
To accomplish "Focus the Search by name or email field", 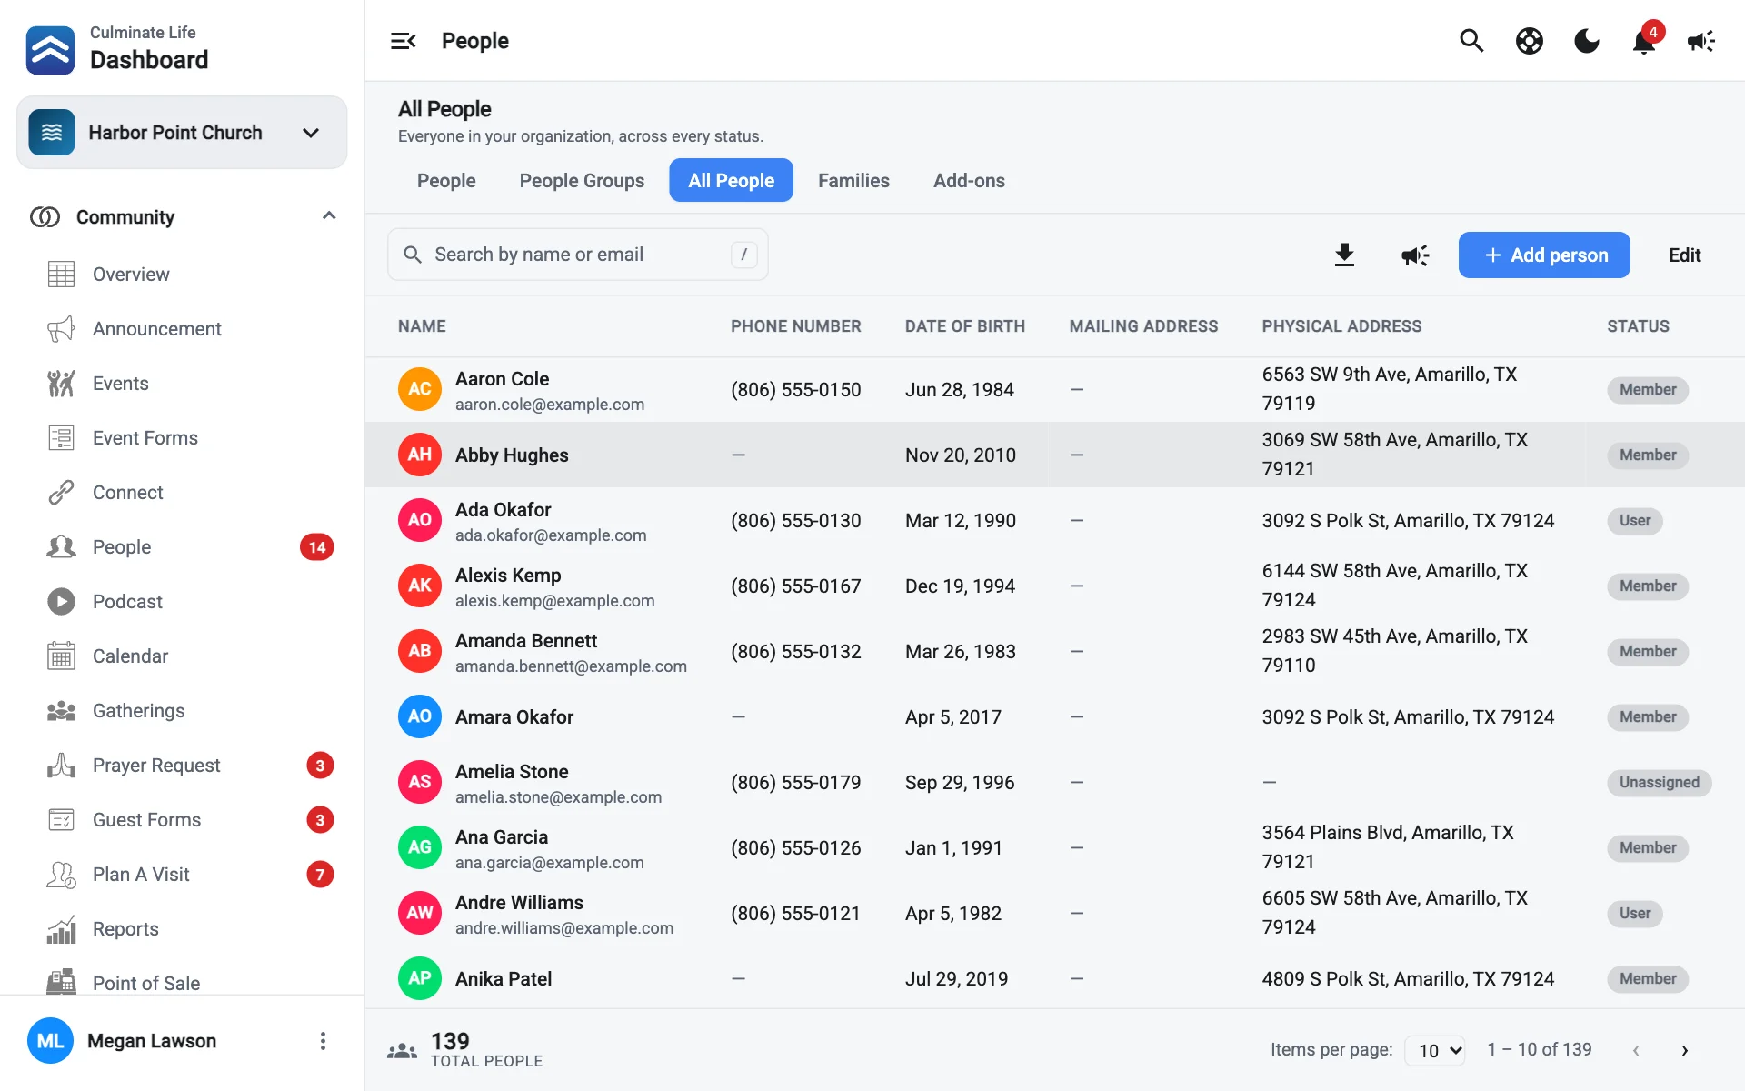I will (578, 255).
